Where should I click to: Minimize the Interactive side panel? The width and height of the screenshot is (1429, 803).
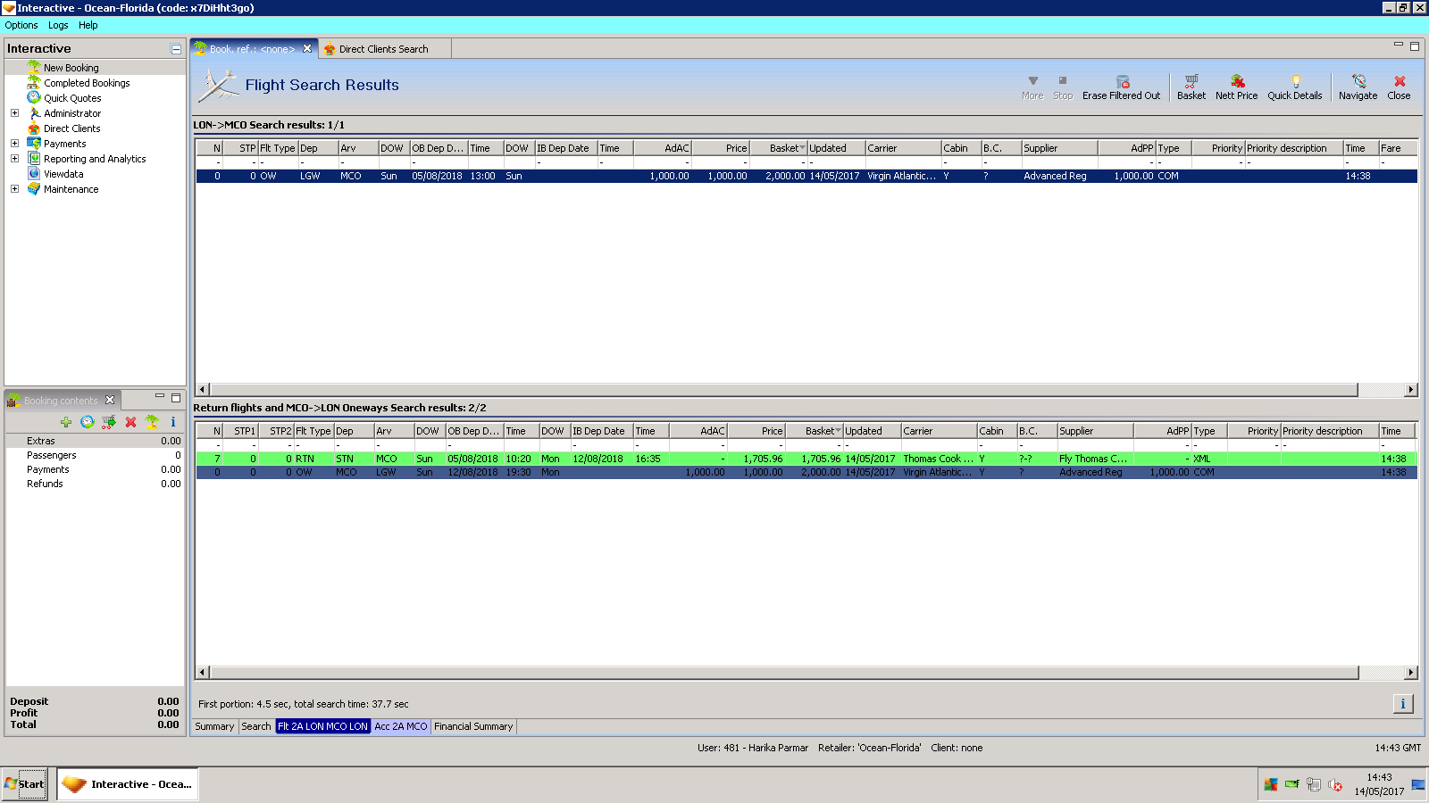point(176,49)
